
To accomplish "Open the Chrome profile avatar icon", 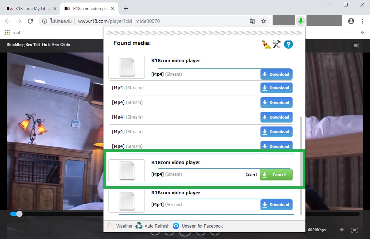I will pos(351,21).
